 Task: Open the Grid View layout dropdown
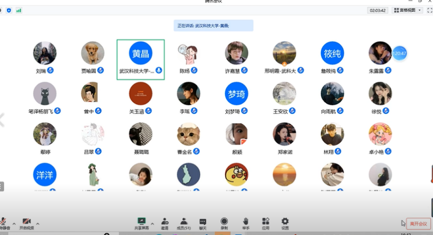pyautogui.click(x=407, y=10)
